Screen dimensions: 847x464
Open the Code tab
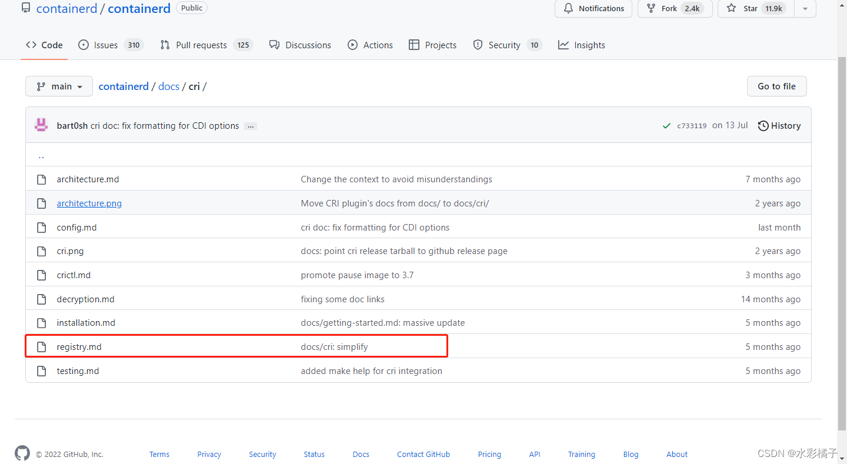coord(44,45)
